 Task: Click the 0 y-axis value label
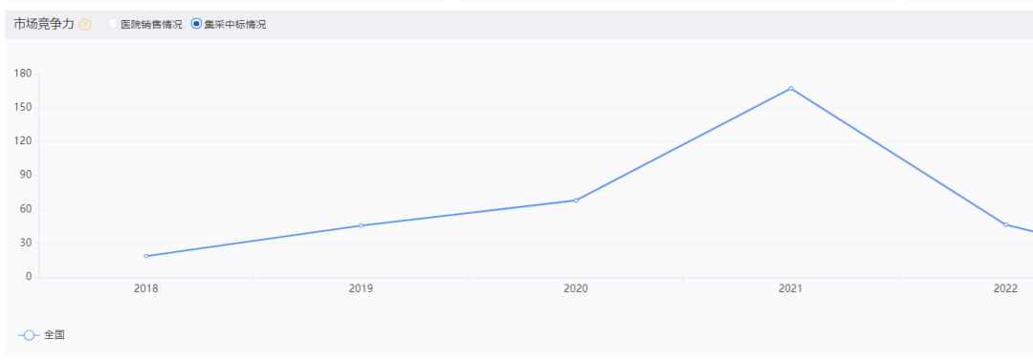coord(29,277)
